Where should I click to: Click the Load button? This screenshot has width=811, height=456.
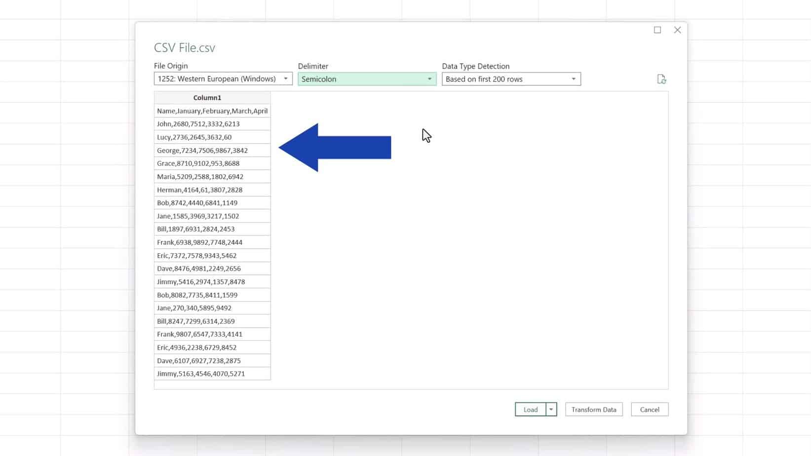coord(530,409)
